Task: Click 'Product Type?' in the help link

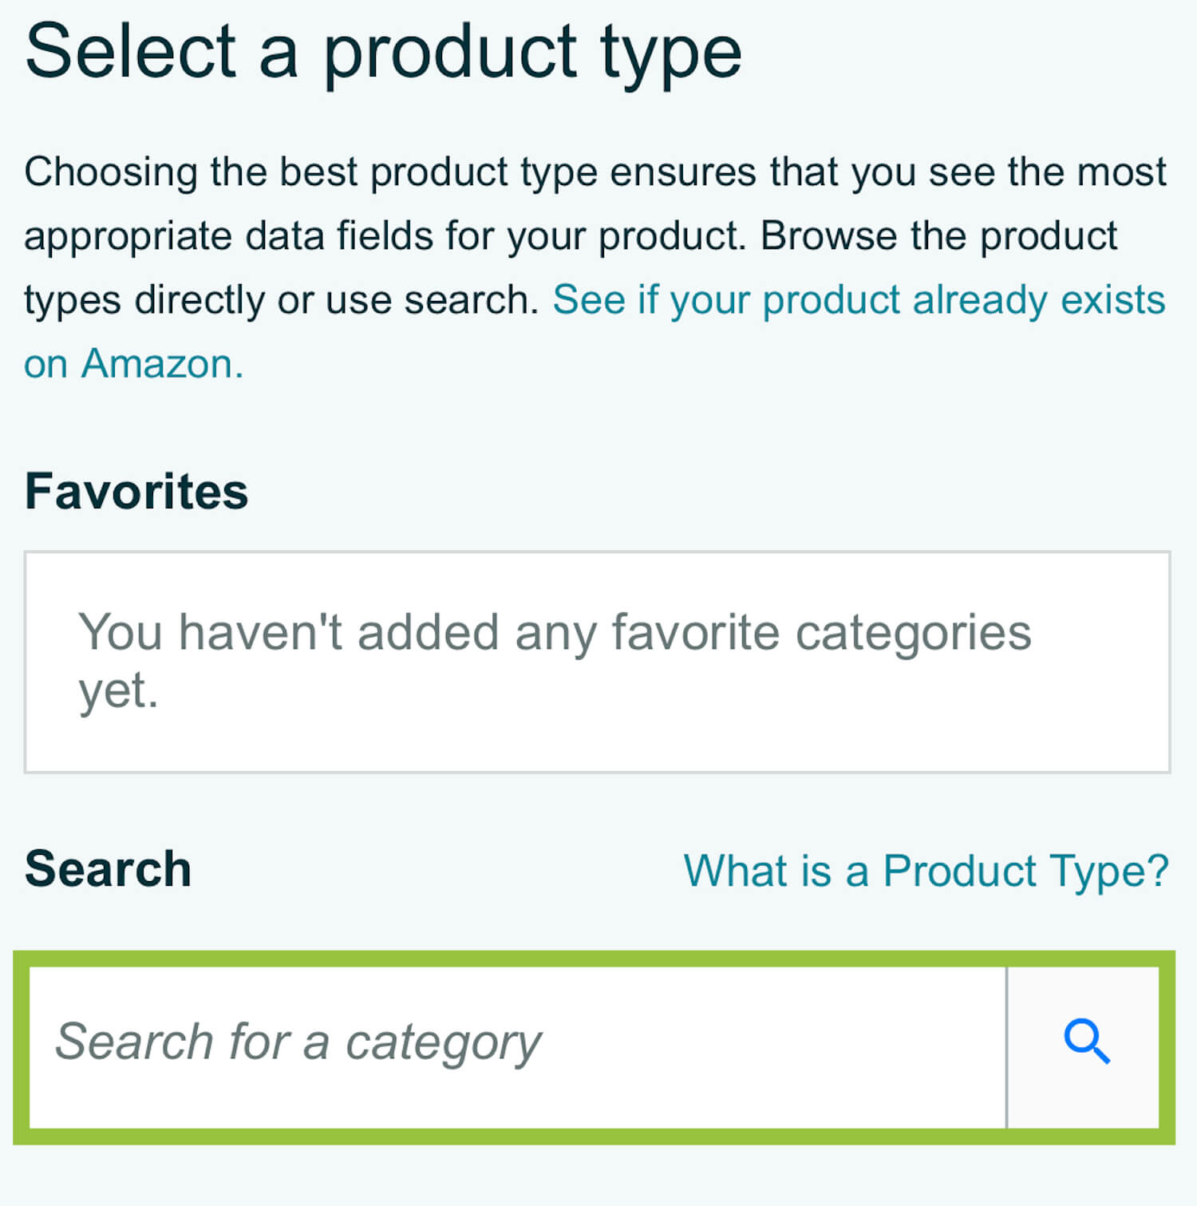Action: pyautogui.click(x=1025, y=870)
